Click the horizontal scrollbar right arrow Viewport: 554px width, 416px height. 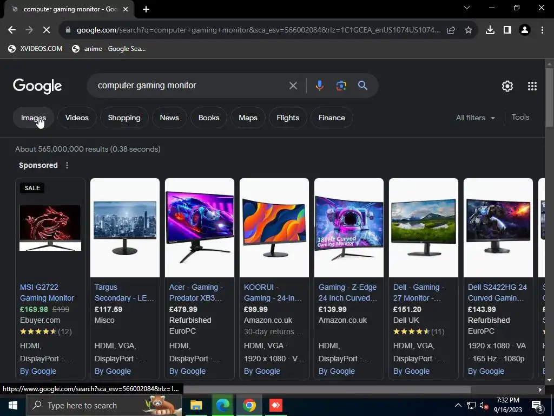pyautogui.click(x=540, y=389)
